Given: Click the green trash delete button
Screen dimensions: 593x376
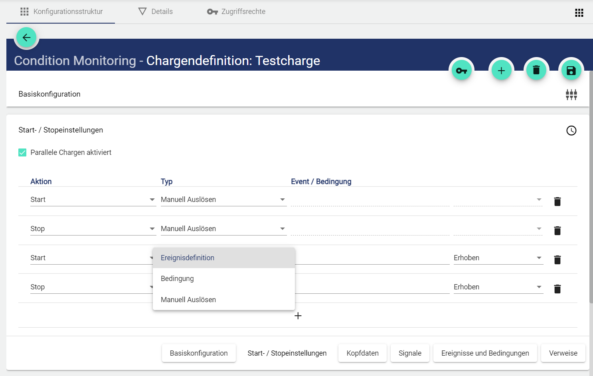Looking at the screenshot, I should (536, 70).
